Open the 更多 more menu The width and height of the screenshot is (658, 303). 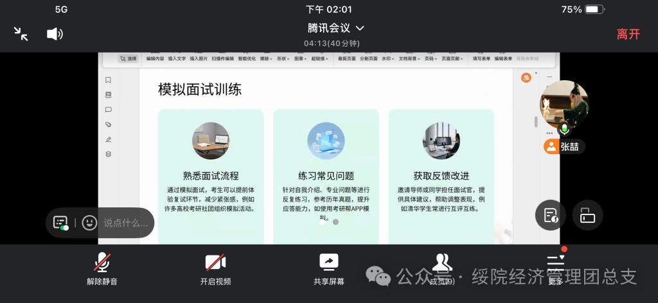[x=556, y=268]
